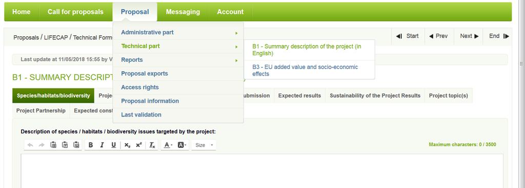This screenshot has width=525, height=188.
Task: Select the Superscript icon
Action: tap(138, 145)
